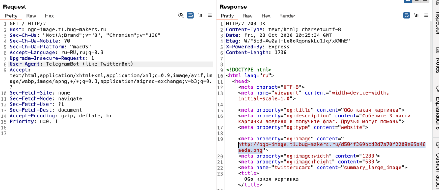Click the Accept-Language header line

pyautogui.click(x=56, y=52)
